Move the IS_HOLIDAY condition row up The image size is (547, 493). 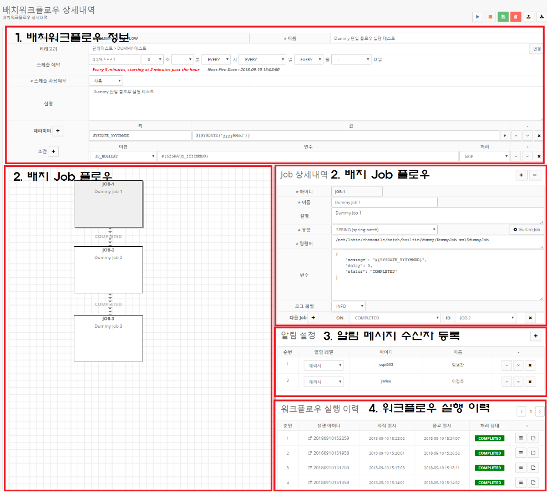click(x=516, y=156)
